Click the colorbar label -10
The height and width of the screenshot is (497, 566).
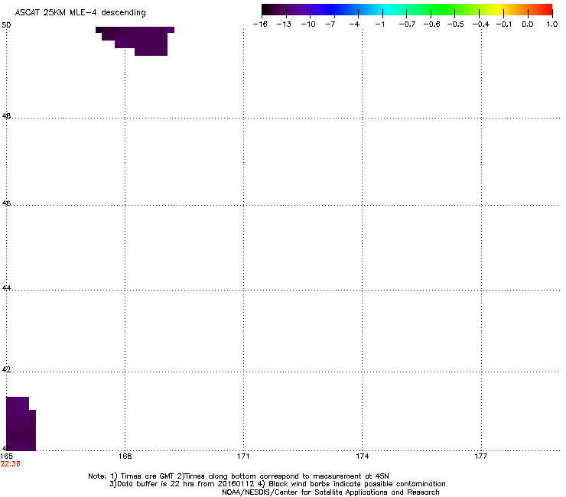point(308,24)
